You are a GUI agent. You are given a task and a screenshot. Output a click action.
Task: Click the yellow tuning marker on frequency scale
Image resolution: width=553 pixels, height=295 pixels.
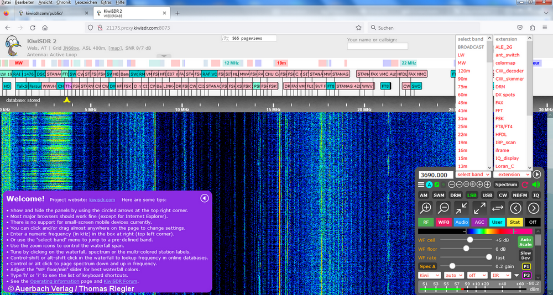coord(66,100)
